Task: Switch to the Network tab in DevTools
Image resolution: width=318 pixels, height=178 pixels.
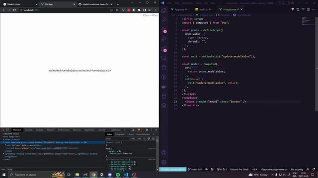Action: pos(51,130)
